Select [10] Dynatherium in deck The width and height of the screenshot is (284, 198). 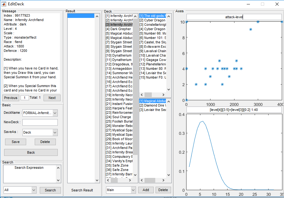[x=119, y=55]
